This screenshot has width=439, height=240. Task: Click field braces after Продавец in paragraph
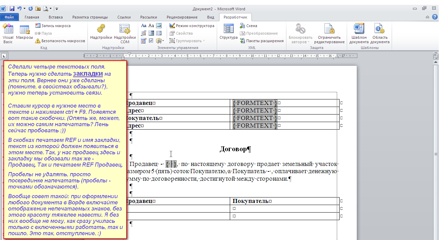click(171, 164)
